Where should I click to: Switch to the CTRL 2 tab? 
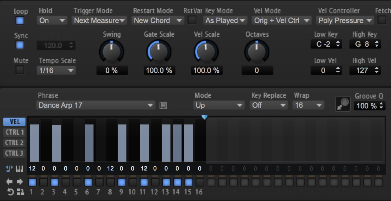click(15, 143)
